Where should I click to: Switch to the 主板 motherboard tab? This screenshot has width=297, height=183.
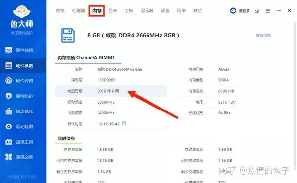129,11
